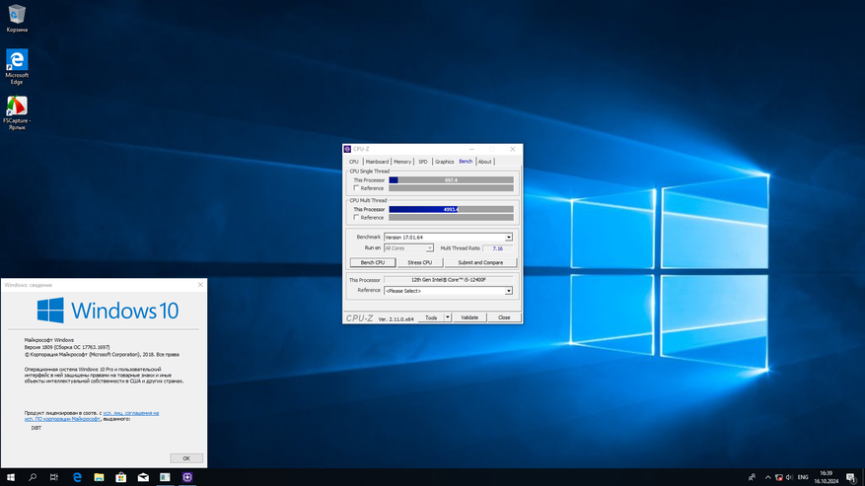Open the Reference processor dropdown

(x=509, y=291)
